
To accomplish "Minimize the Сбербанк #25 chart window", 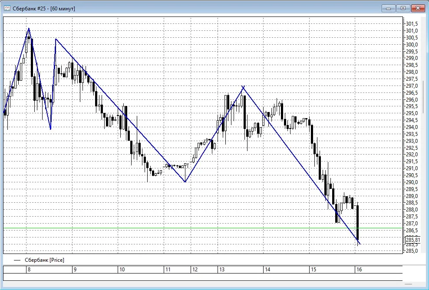I will coord(388,8).
